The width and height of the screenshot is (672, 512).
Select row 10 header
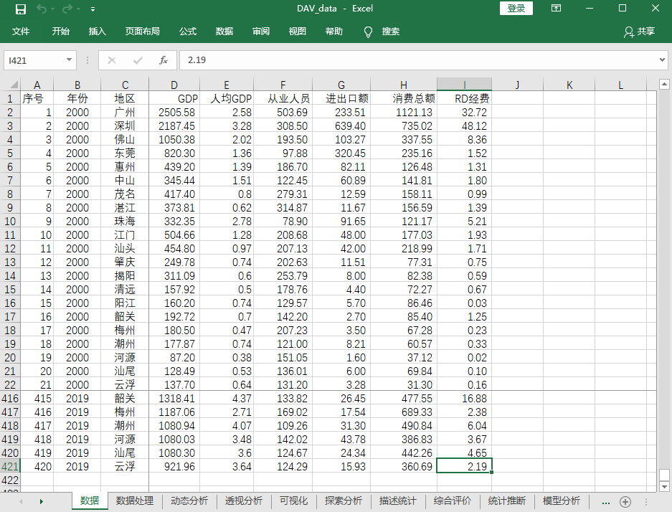(10, 221)
